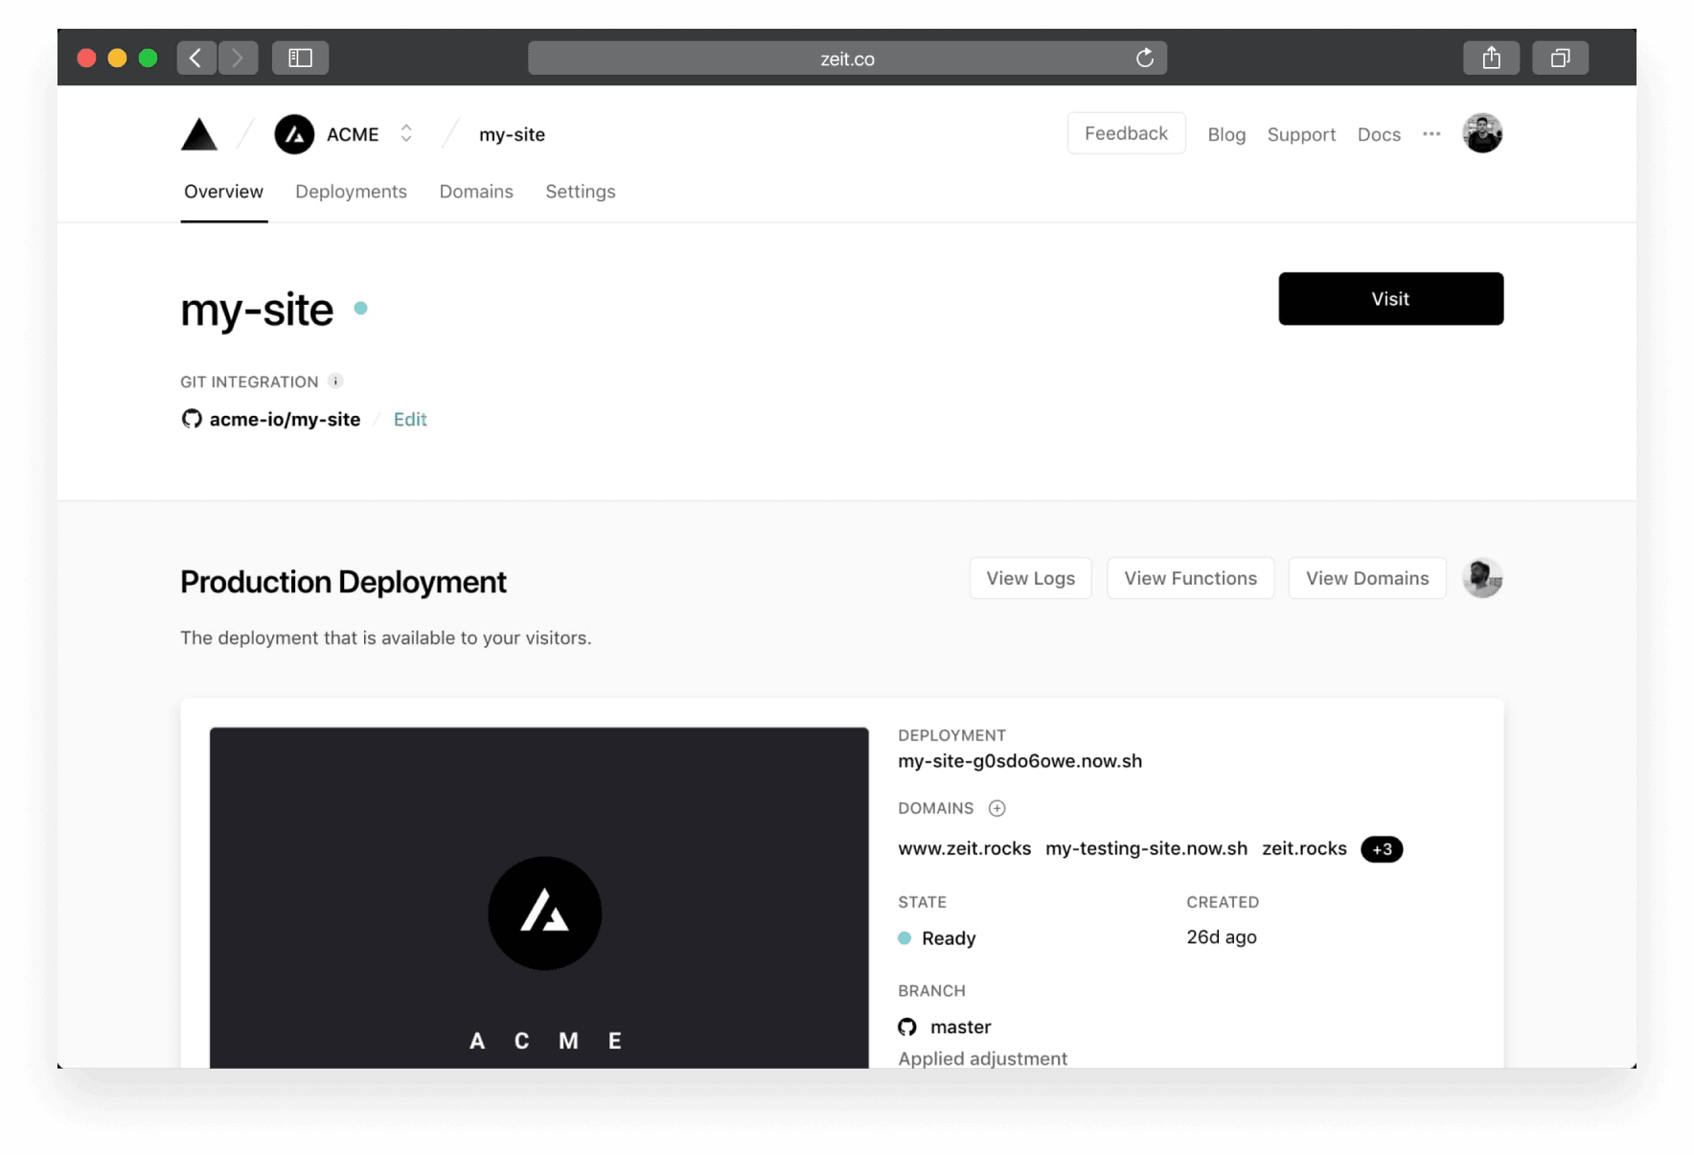The width and height of the screenshot is (1694, 1155).
Task: Open View Logs for the deployment
Action: 1030,577
